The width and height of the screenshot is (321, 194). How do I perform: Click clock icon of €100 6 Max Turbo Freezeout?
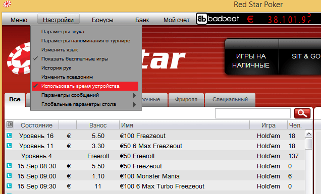coord(9,186)
